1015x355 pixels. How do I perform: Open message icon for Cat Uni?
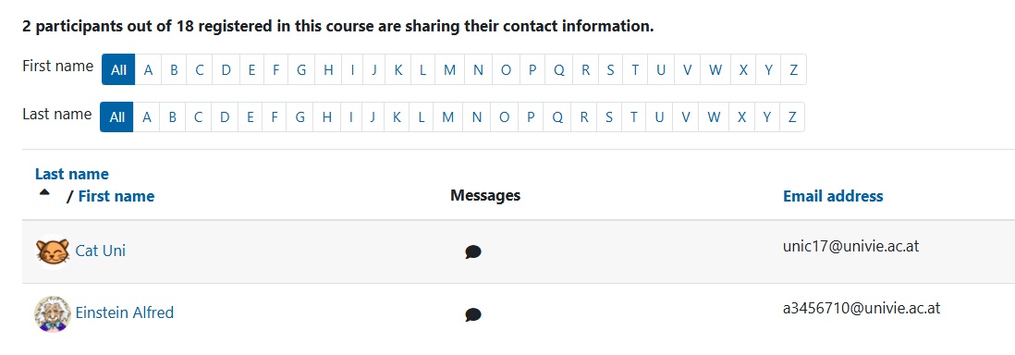(473, 252)
